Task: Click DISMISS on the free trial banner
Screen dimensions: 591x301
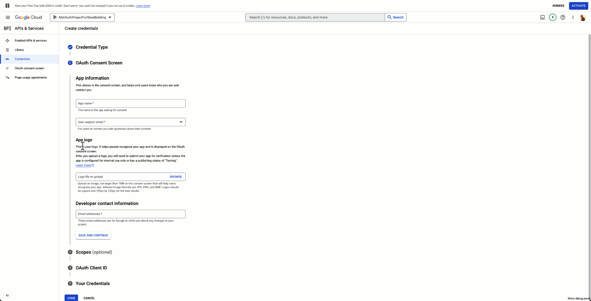Action: pos(558,6)
